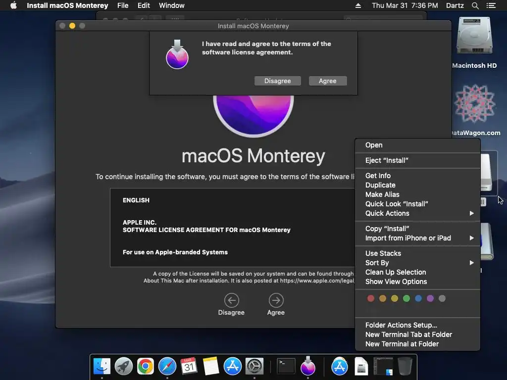Click the eject icon in menu bar

tap(358, 5)
